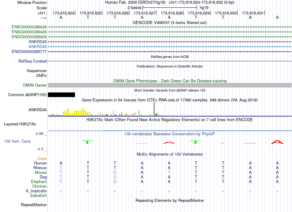Click Repeating Elements by RepeatMasker title

pyautogui.click(x=170, y=201)
